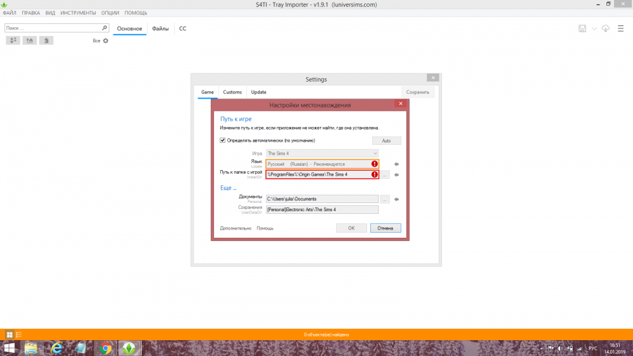Switch to the Основное tab

click(x=130, y=28)
